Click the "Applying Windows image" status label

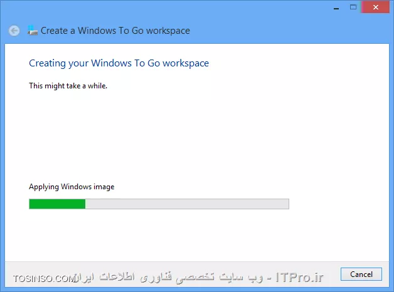[x=72, y=187]
